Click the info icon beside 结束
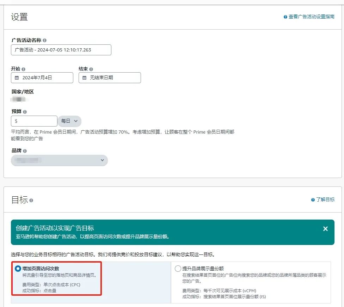The width and height of the screenshot is (344, 307). (91, 69)
